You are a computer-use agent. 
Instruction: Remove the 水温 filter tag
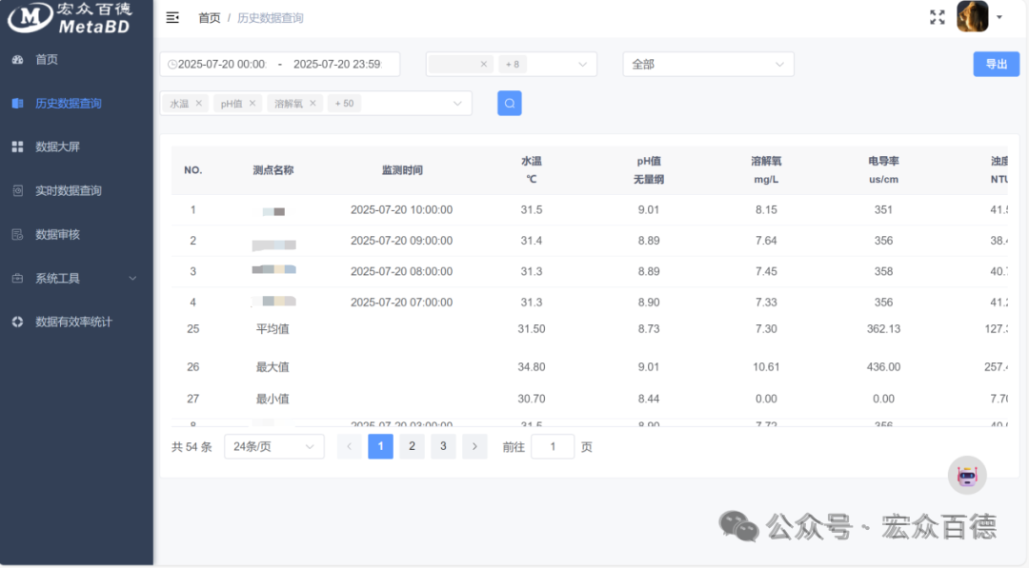click(198, 103)
